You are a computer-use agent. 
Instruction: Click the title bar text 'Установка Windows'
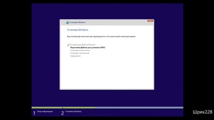click(77, 22)
